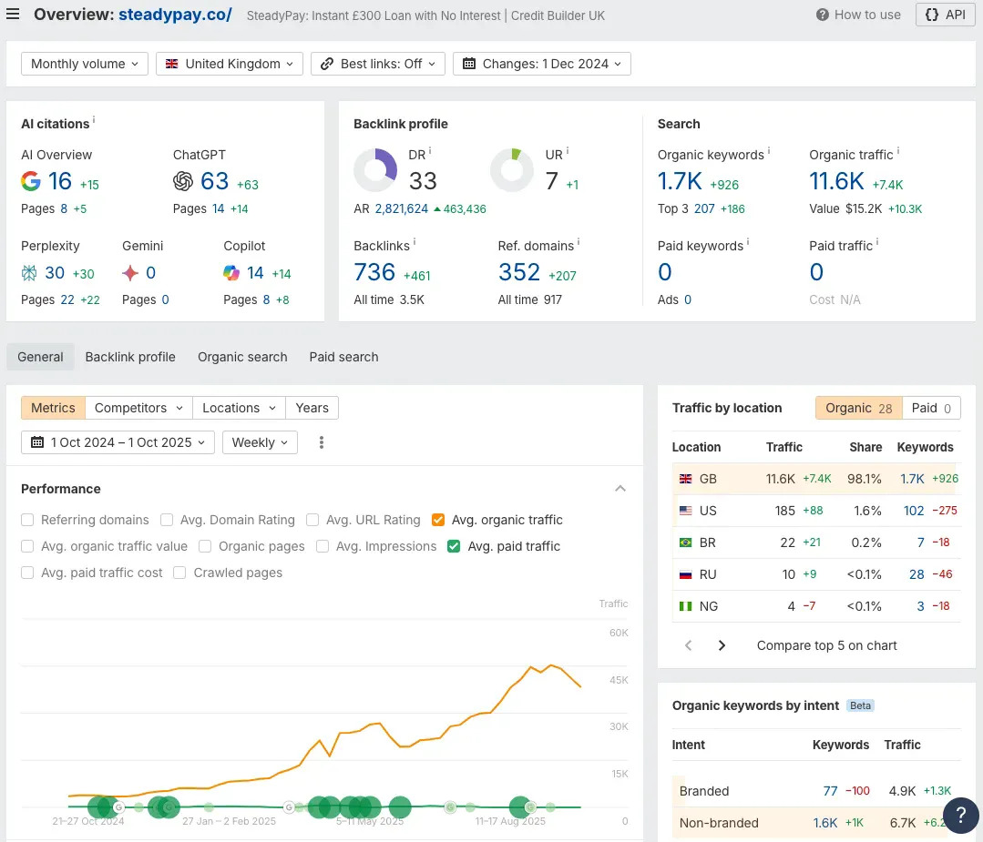The width and height of the screenshot is (983, 842).
Task: Click Compare top 5 on chart
Action: [x=826, y=645]
